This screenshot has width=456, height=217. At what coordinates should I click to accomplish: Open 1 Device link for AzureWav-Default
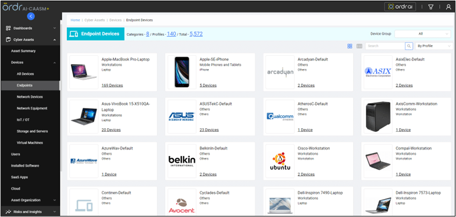coord(109,174)
